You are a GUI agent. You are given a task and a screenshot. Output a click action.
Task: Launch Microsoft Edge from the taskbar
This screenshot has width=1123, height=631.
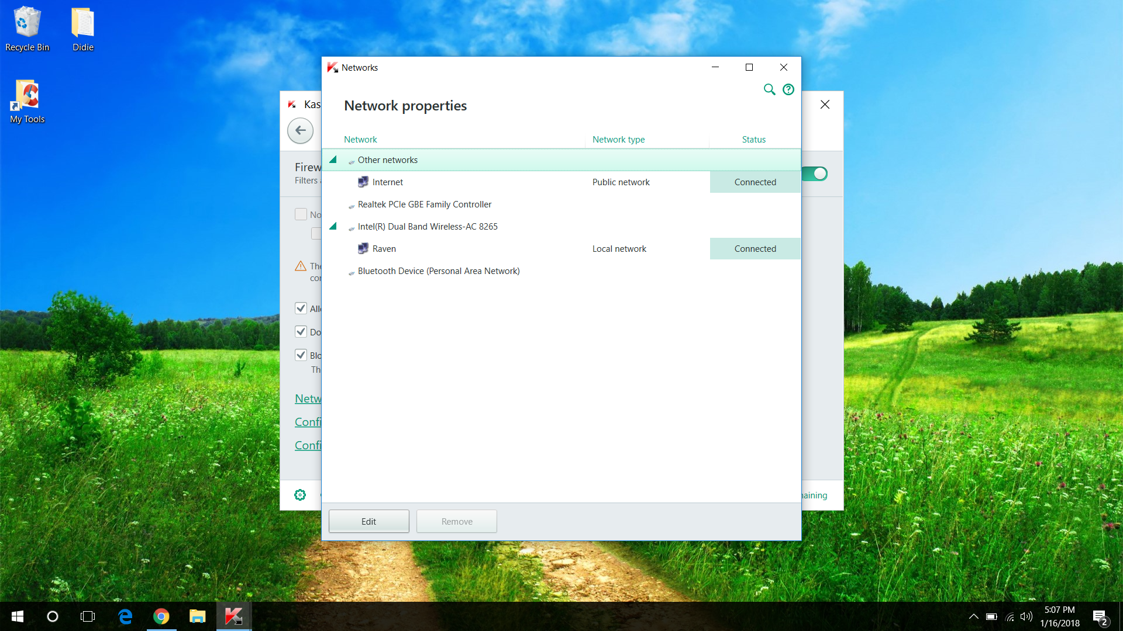click(125, 616)
